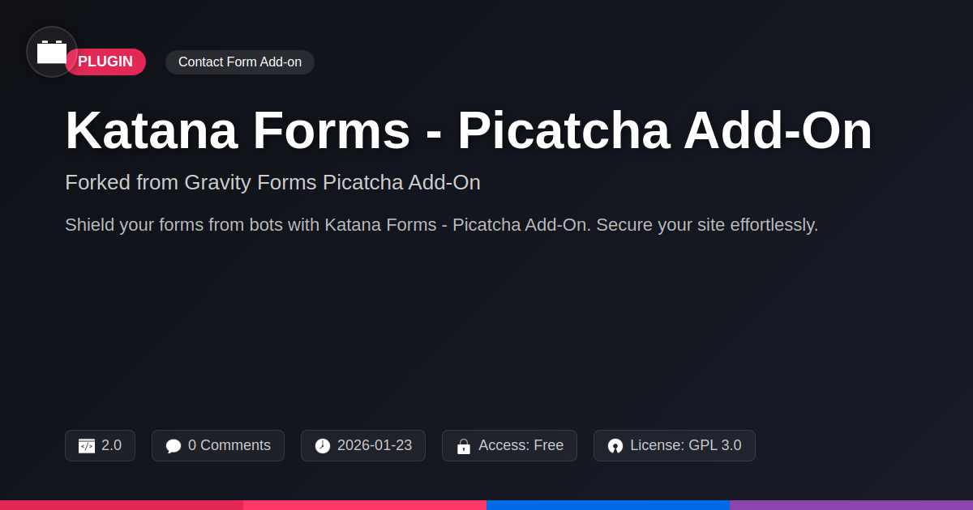The width and height of the screenshot is (973, 510).
Task: Open the 0 Comments label
Action: pos(229,445)
